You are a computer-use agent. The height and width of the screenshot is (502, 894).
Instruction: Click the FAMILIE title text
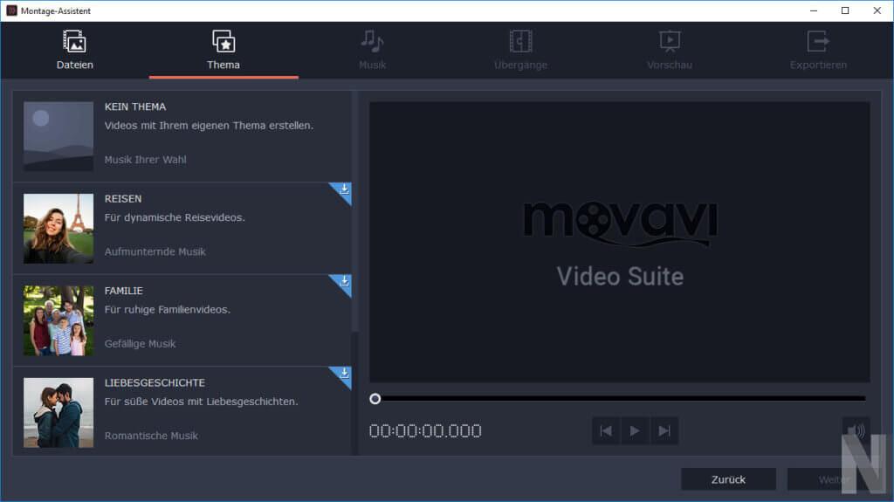[123, 291]
